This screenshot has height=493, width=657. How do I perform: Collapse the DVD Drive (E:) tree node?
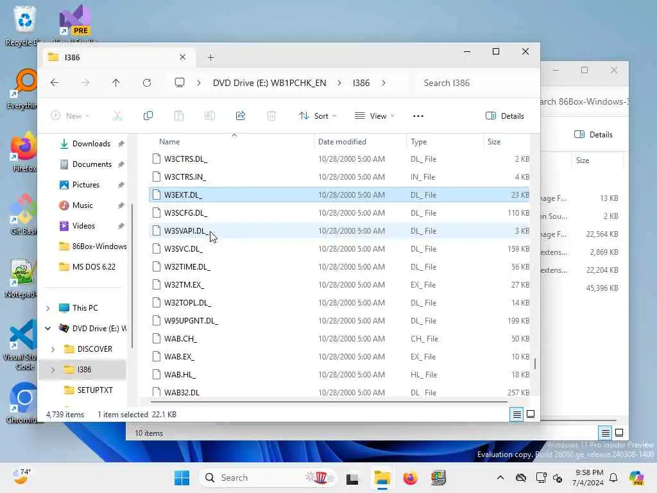tap(47, 328)
